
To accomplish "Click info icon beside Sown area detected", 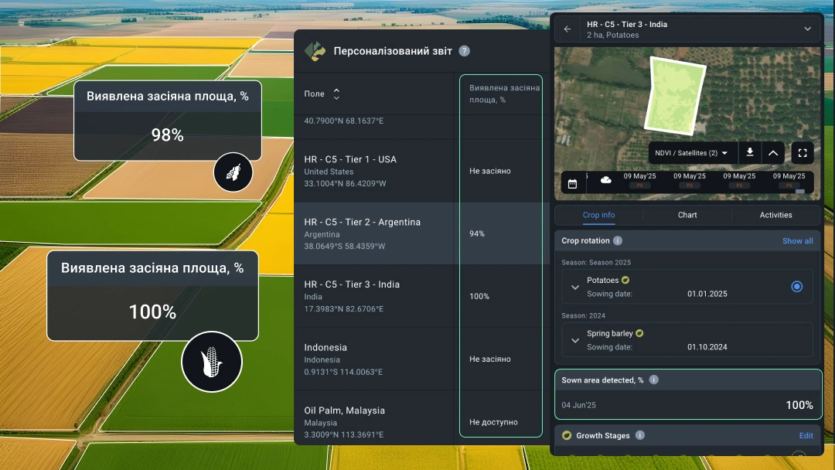I will coord(653,380).
